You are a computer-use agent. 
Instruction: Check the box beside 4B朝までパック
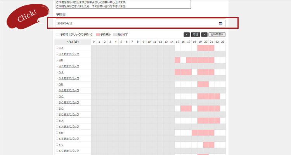coord(57,66)
